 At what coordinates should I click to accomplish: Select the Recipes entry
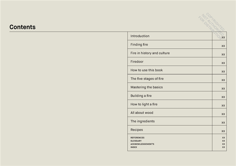click(x=137, y=130)
